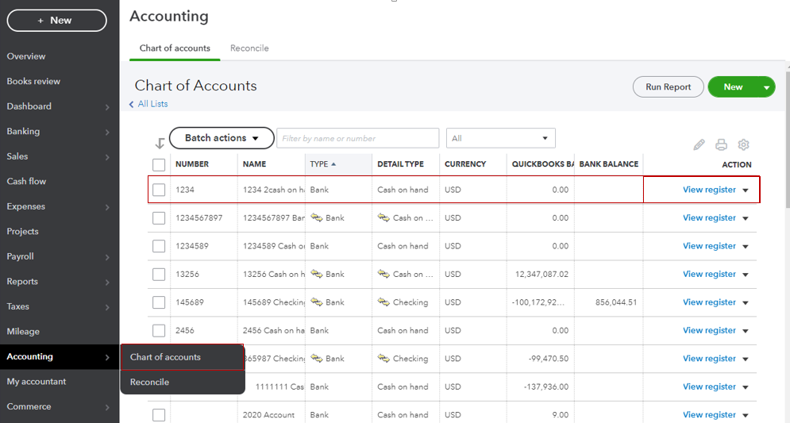Check the box for account 1234
Screen dimensions: 790x423
point(159,190)
